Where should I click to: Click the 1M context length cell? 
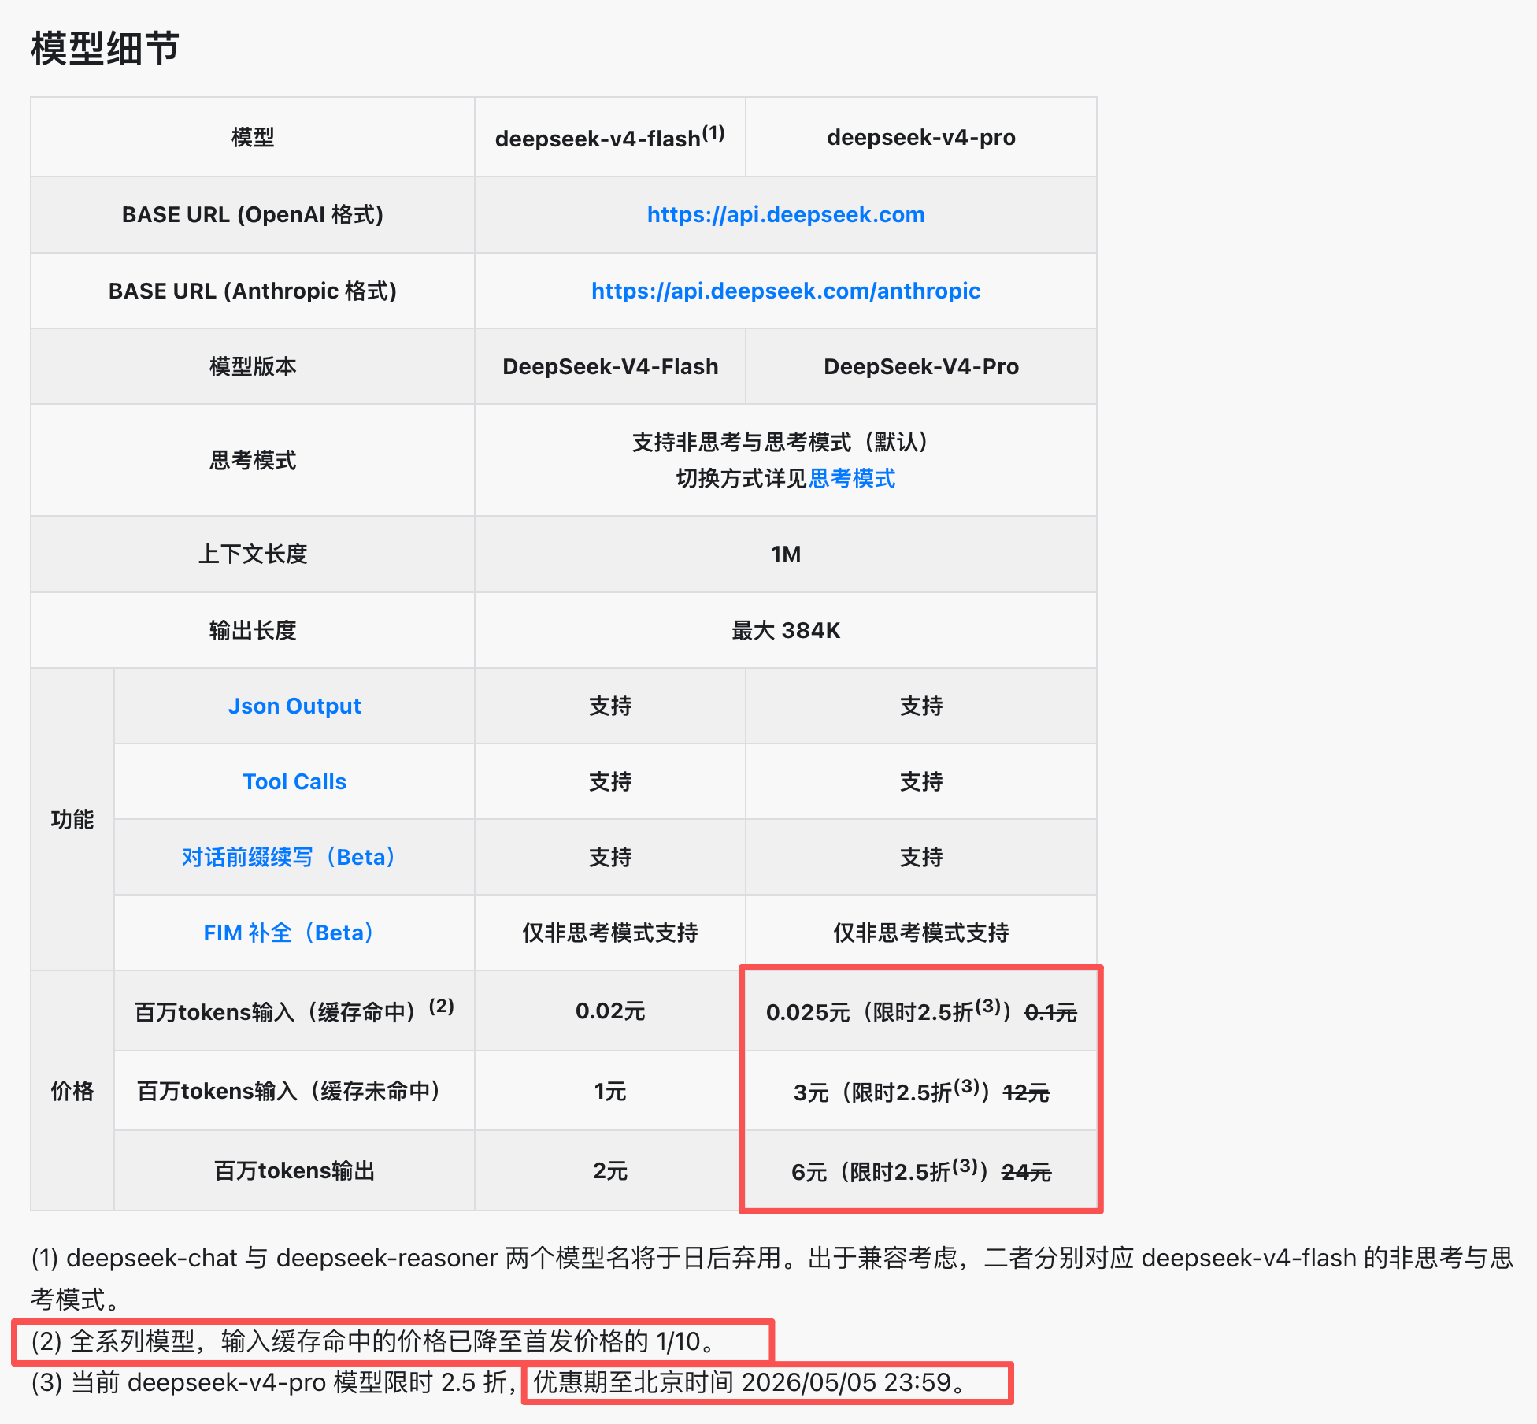click(x=785, y=554)
